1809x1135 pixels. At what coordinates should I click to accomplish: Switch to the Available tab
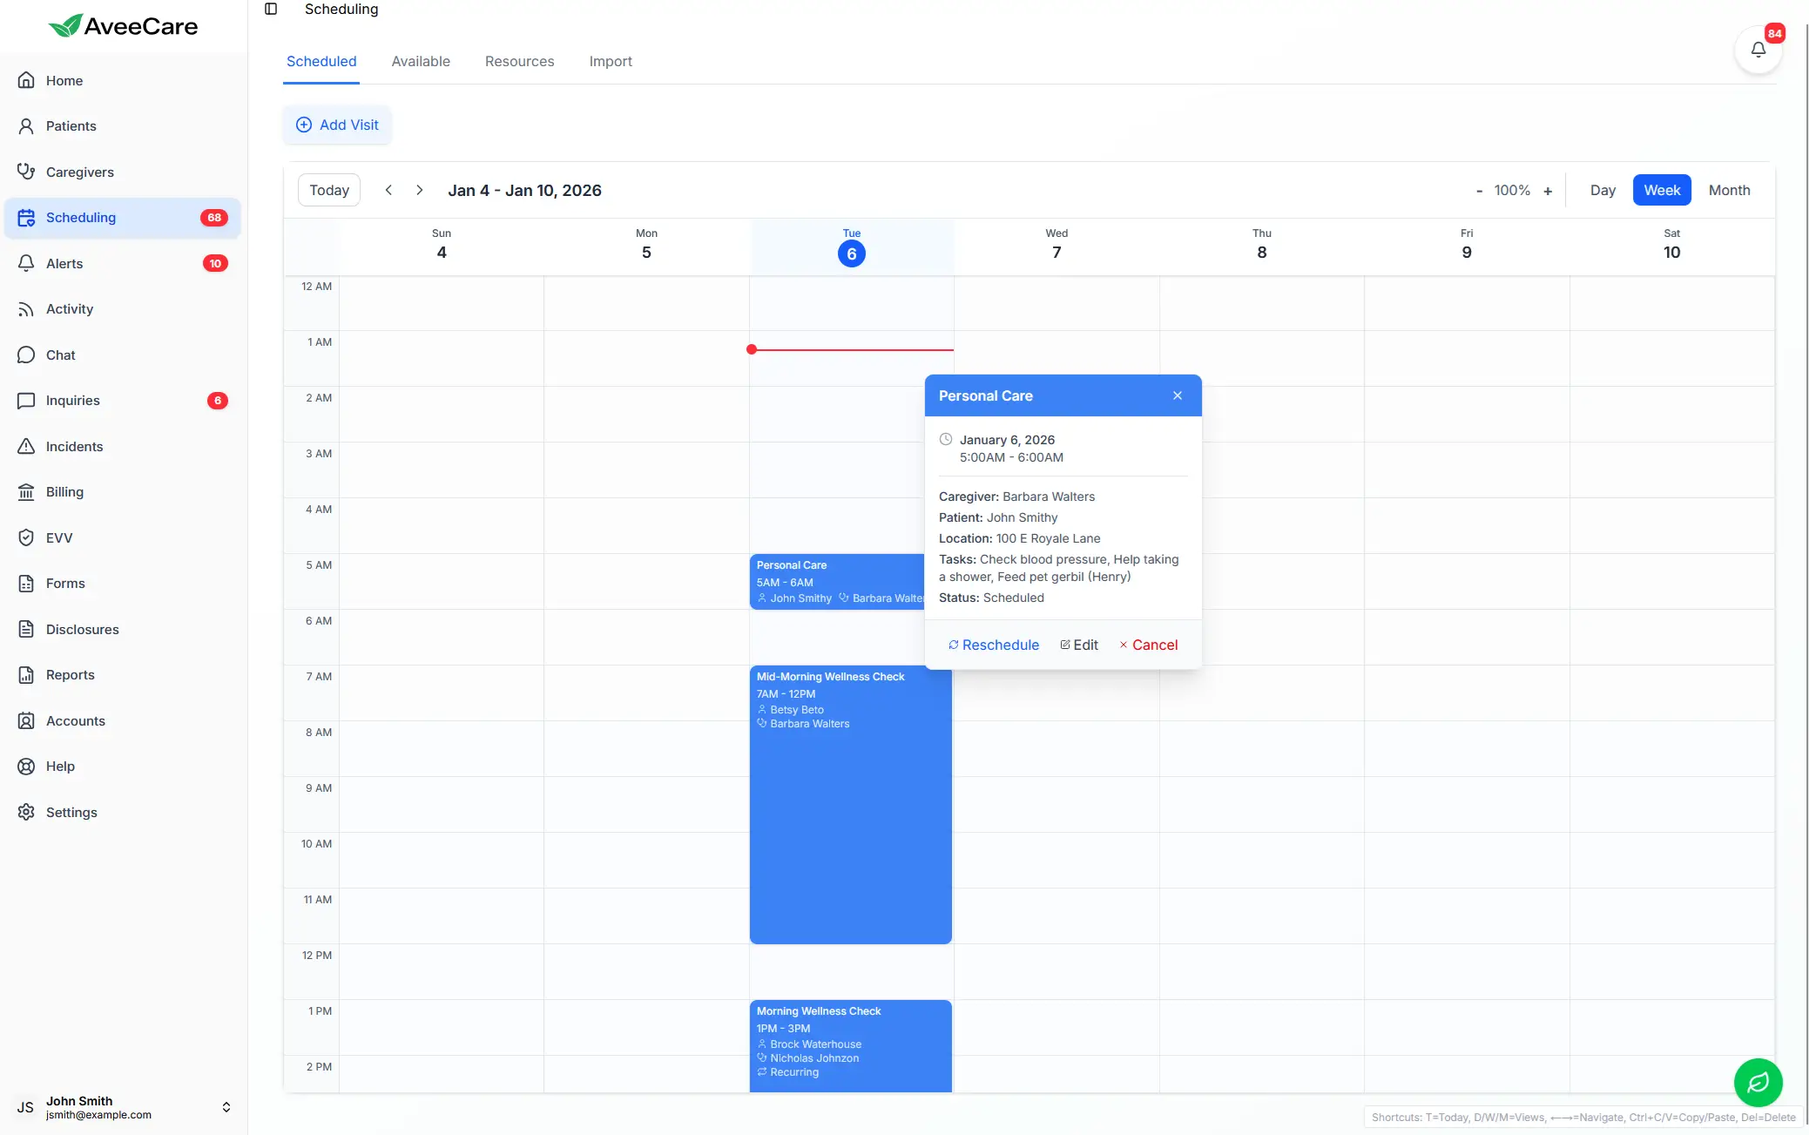click(421, 61)
